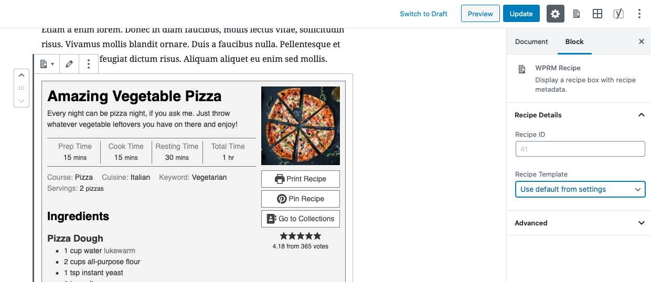Switch to the Document tab

point(531,41)
